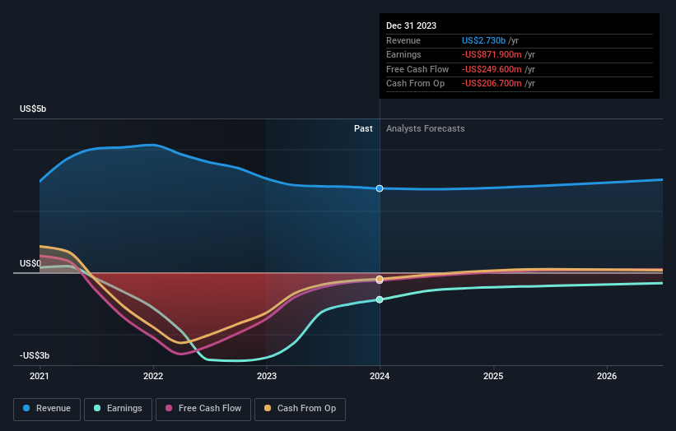Select the orange Cash From Op point at 2024
The width and height of the screenshot is (676, 431).
pos(380,280)
